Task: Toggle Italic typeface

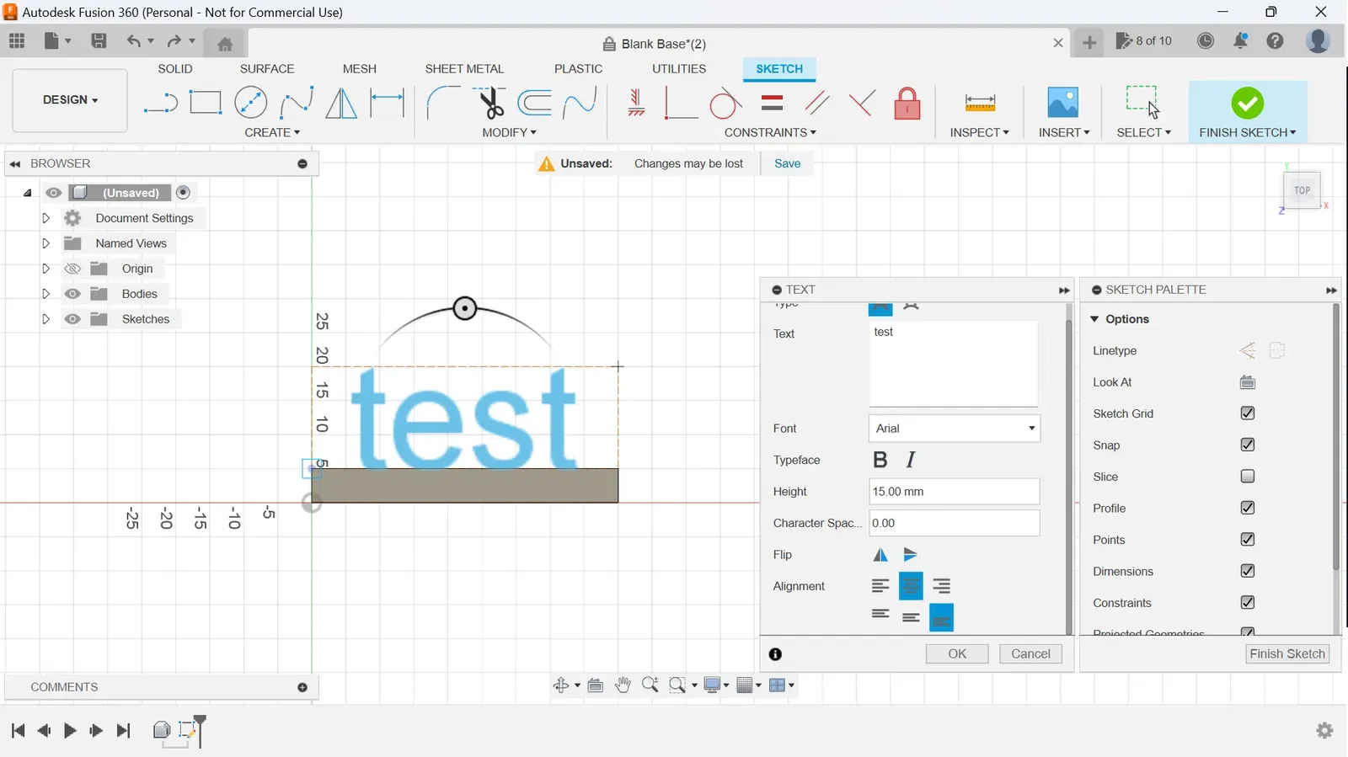Action: click(911, 460)
